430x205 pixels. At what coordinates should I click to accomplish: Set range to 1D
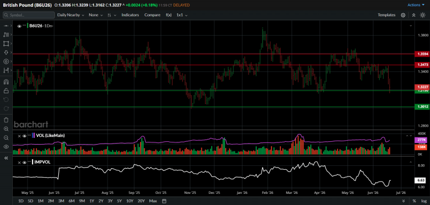click(x=21, y=201)
